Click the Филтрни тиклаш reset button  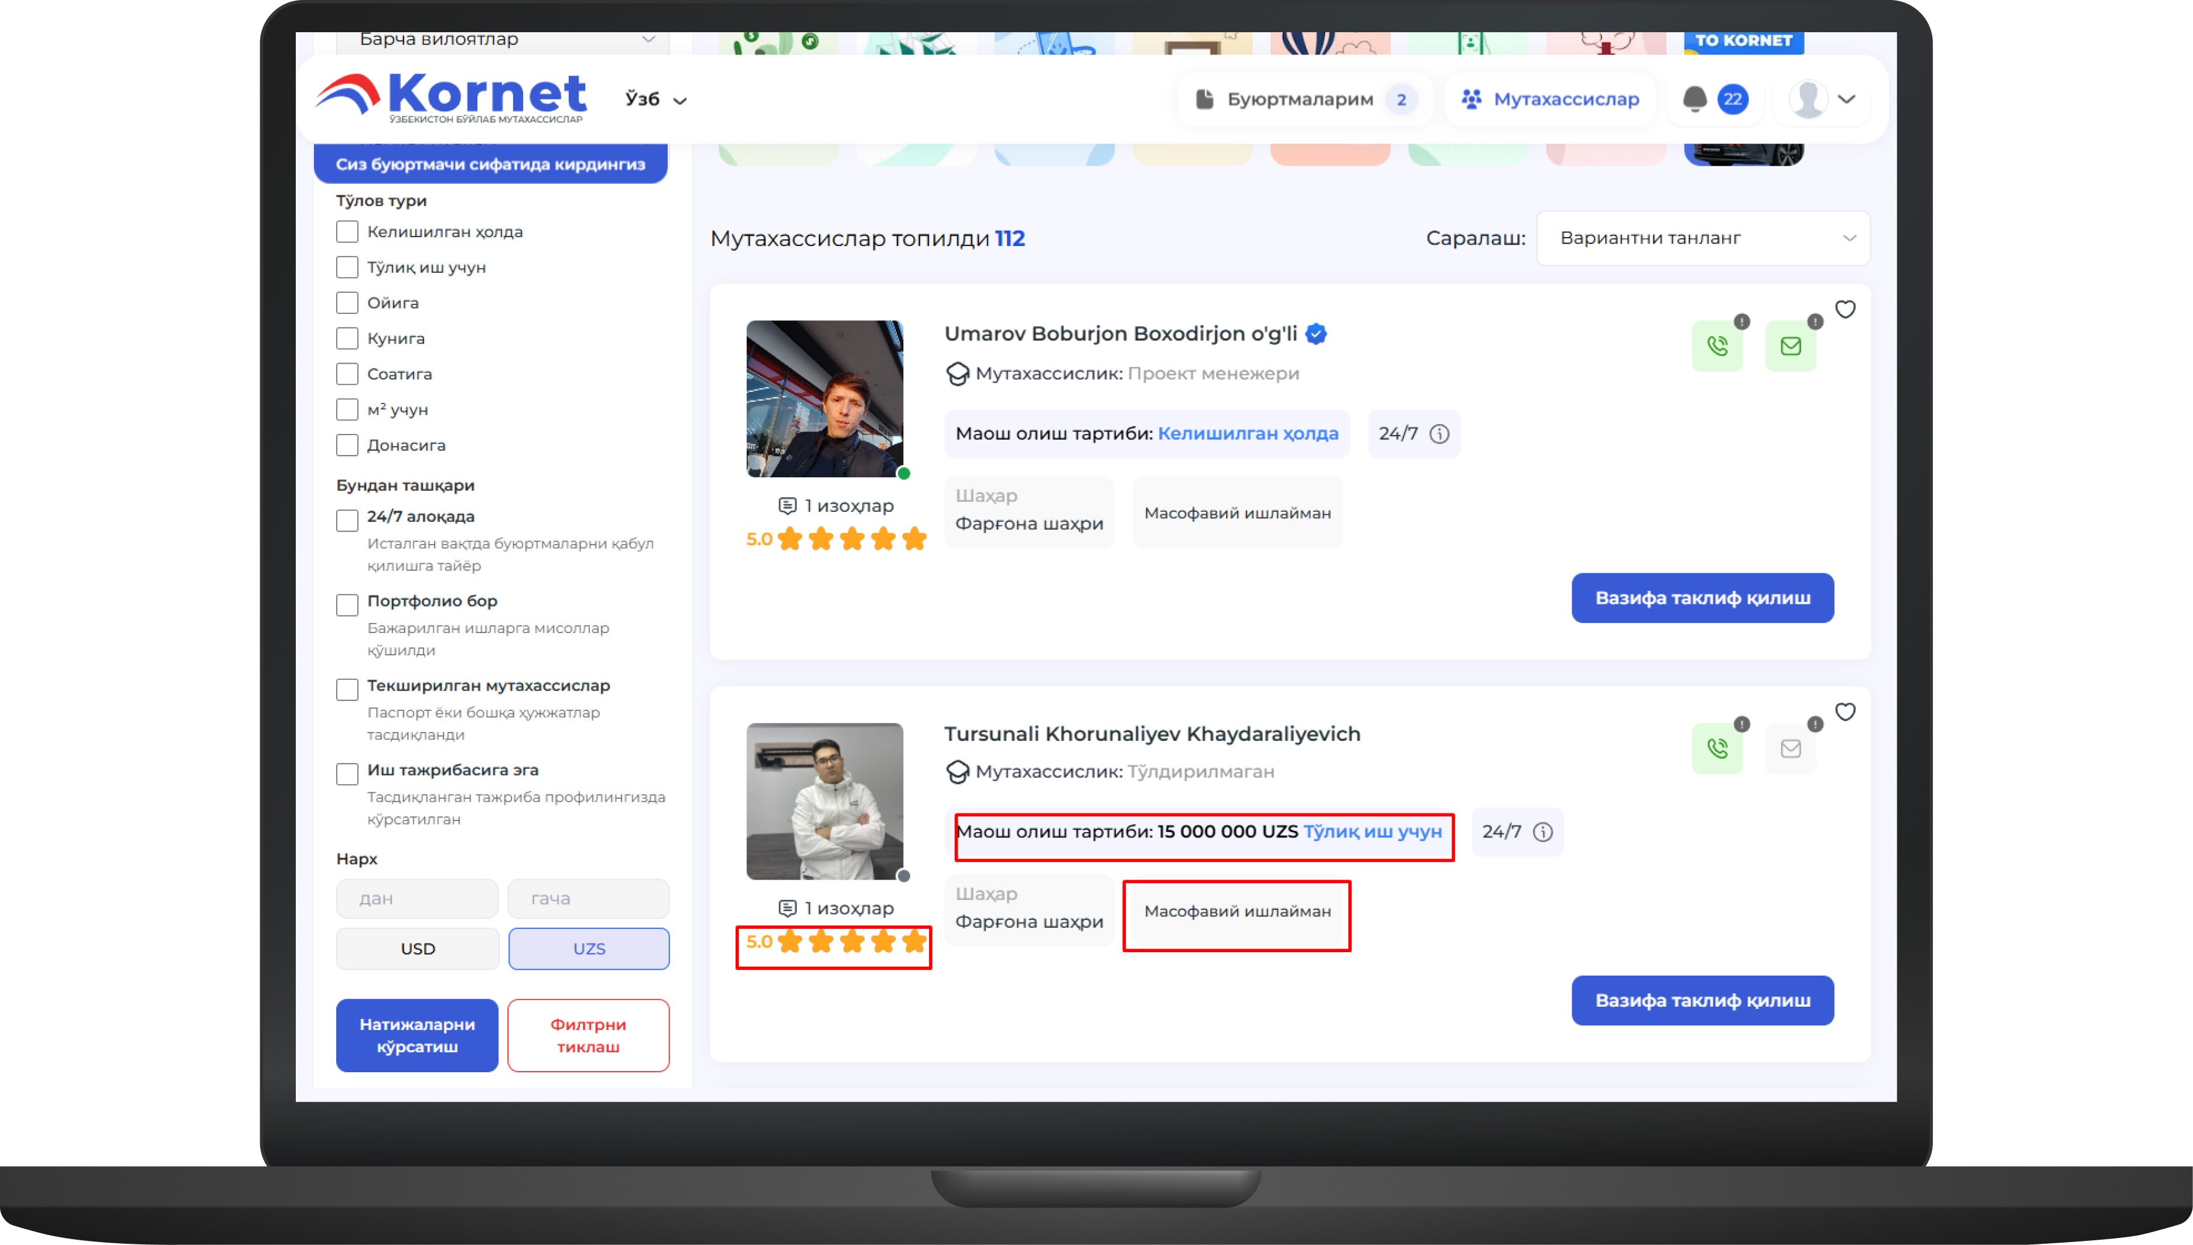(x=587, y=1035)
